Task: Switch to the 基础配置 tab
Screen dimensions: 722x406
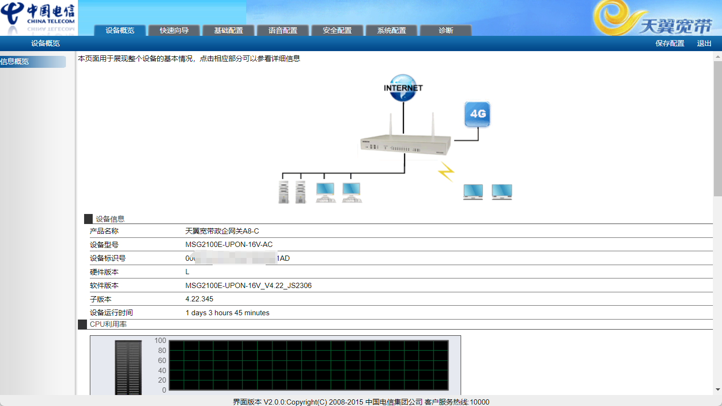Action: pyautogui.click(x=228, y=31)
